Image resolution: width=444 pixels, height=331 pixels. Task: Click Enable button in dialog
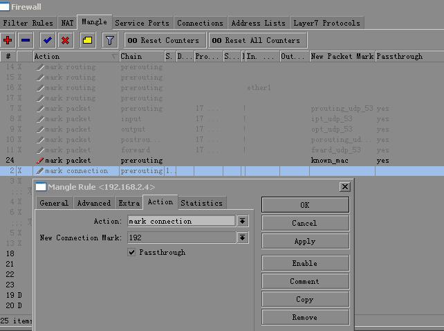(x=305, y=263)
